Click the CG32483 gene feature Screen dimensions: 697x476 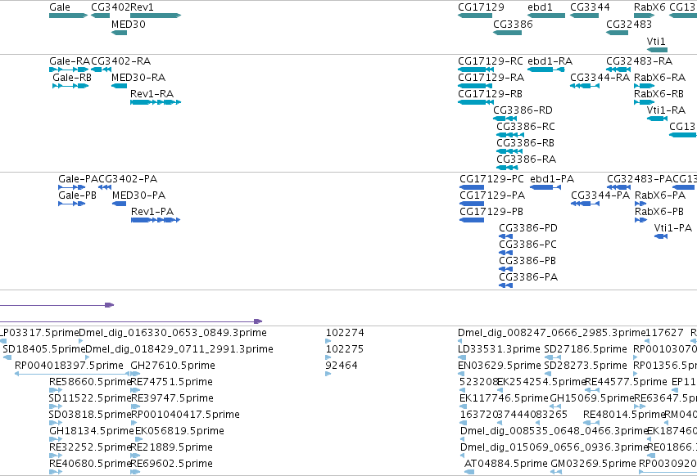point(617,33)
